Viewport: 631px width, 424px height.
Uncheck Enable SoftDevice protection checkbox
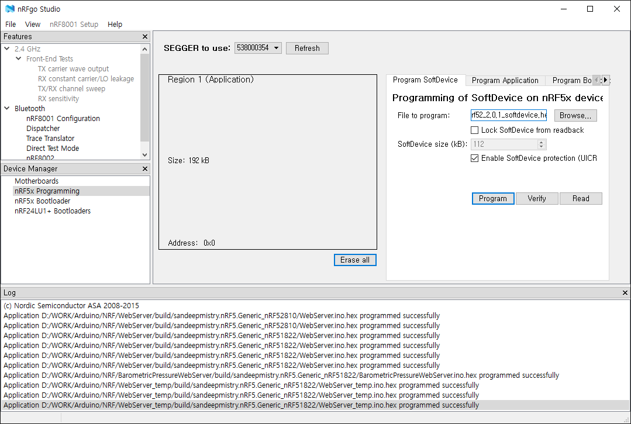pyautogui.click(x=474, y=158)
